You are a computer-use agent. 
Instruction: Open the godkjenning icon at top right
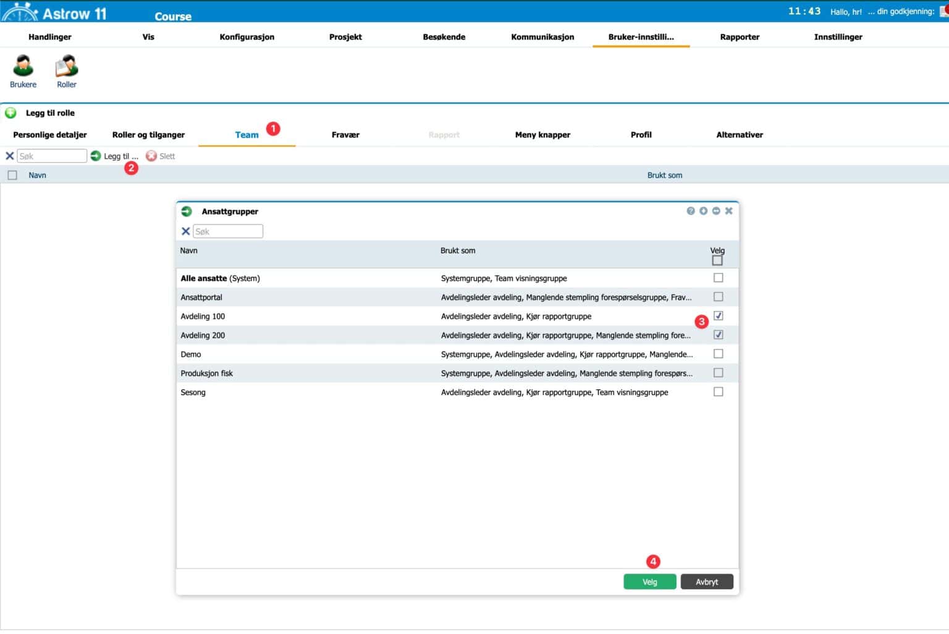pos(943,11)
